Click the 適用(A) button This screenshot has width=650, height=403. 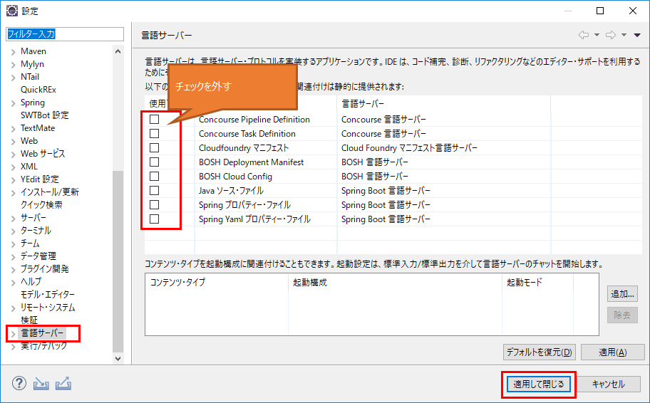(613, 352)
